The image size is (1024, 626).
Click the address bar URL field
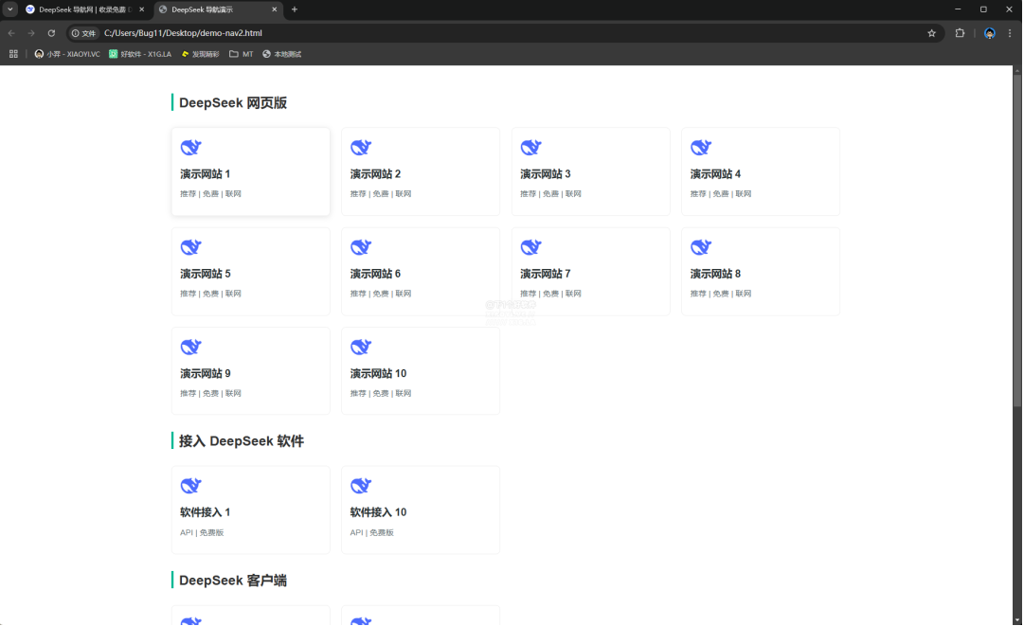(474, 33)
